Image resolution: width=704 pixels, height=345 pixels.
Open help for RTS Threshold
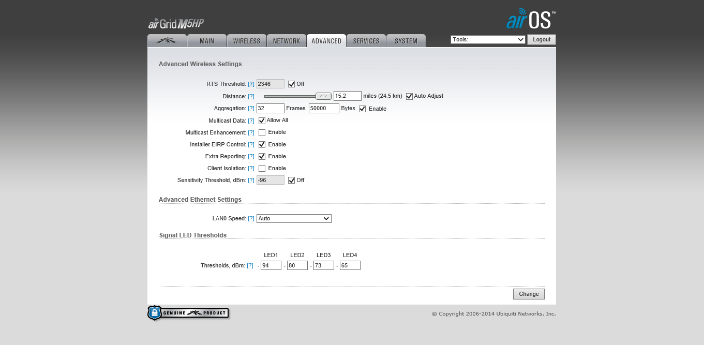[251, 84]
